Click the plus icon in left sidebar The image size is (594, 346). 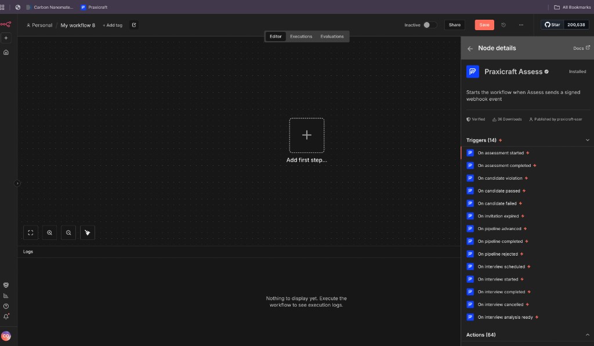click(6, 38)
